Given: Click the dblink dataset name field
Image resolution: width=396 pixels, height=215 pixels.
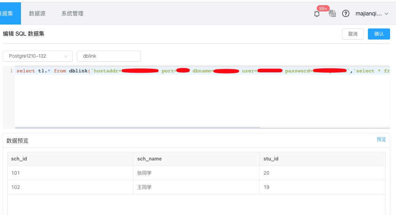Looking at the screenshot, I should point(109,56).
